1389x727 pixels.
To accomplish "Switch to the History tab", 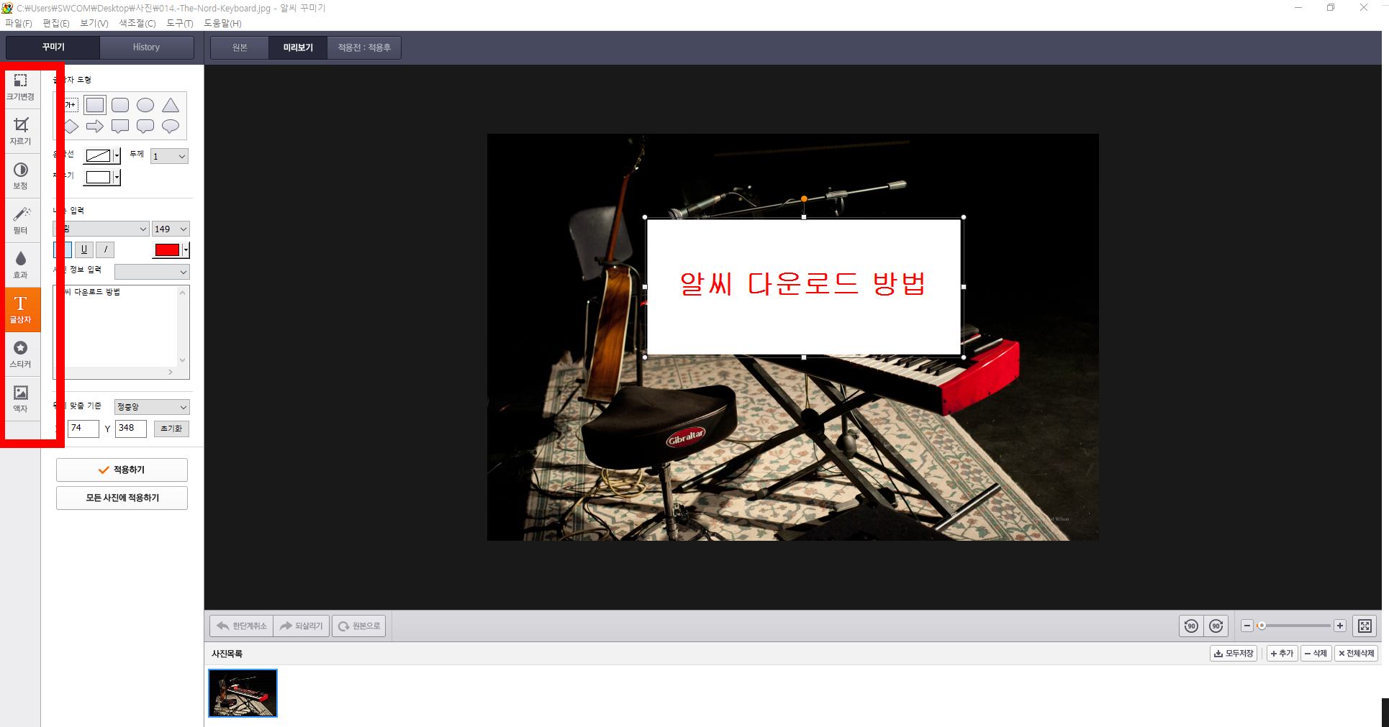I will tap(147, 47).
